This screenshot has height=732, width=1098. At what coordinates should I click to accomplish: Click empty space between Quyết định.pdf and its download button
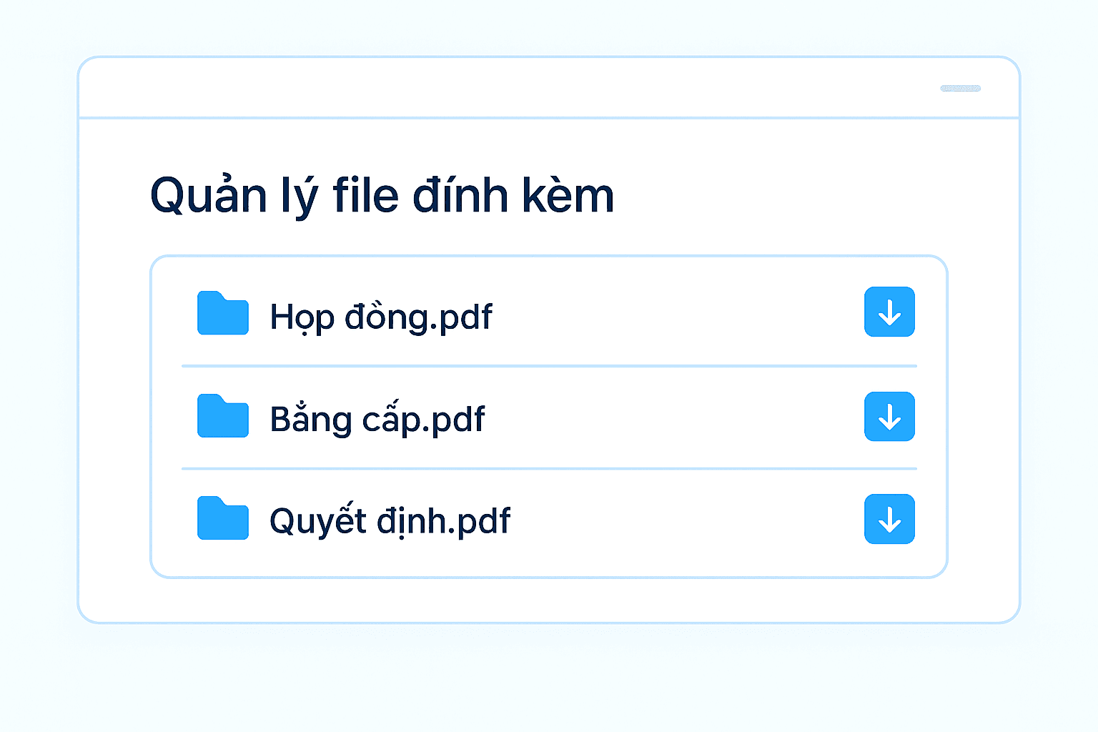pos(686,520)
